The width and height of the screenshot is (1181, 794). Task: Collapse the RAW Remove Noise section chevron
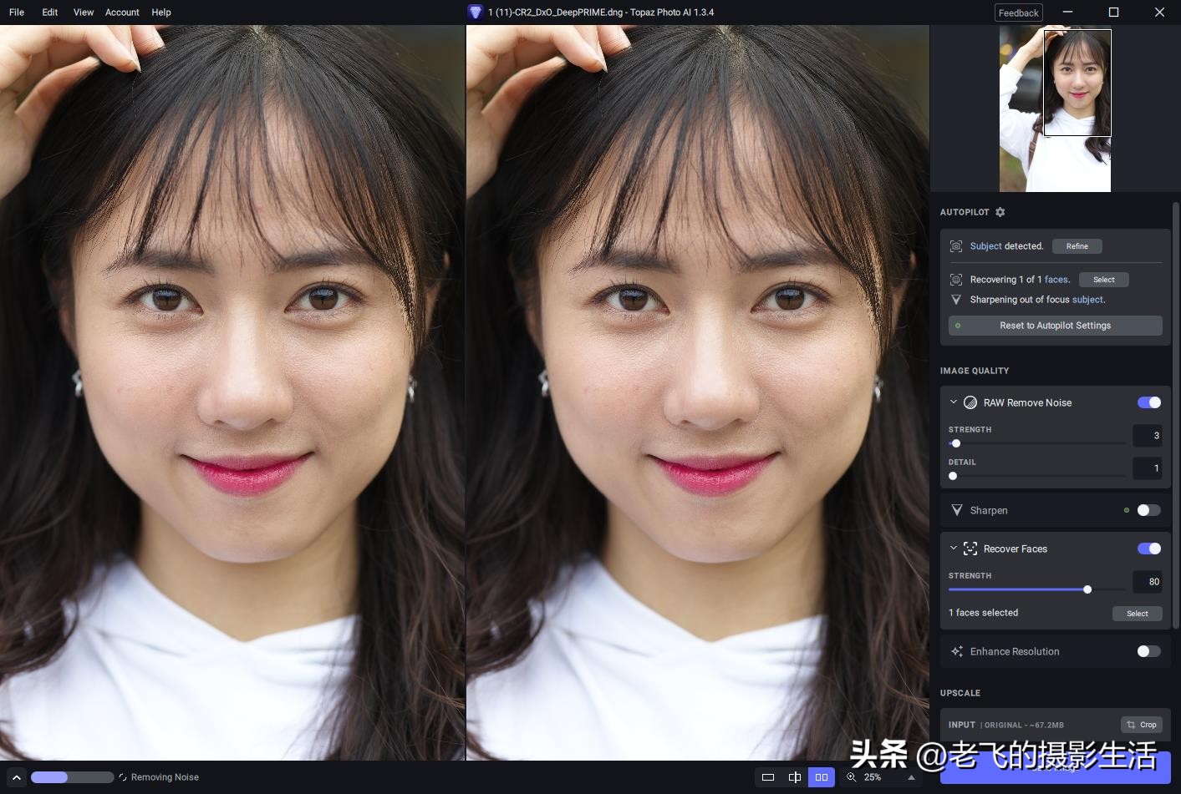[x=953, y=402]
